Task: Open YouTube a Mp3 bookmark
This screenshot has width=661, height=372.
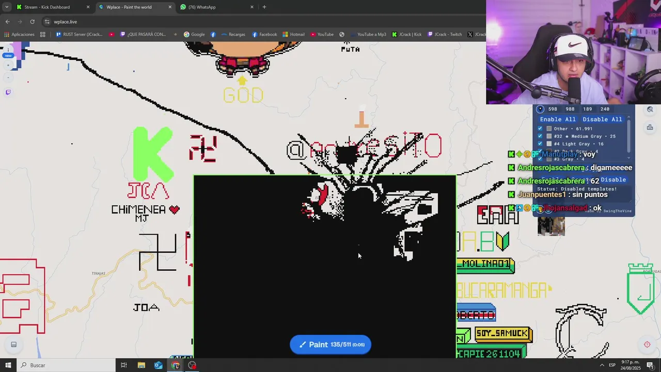Action: point(368,35)
